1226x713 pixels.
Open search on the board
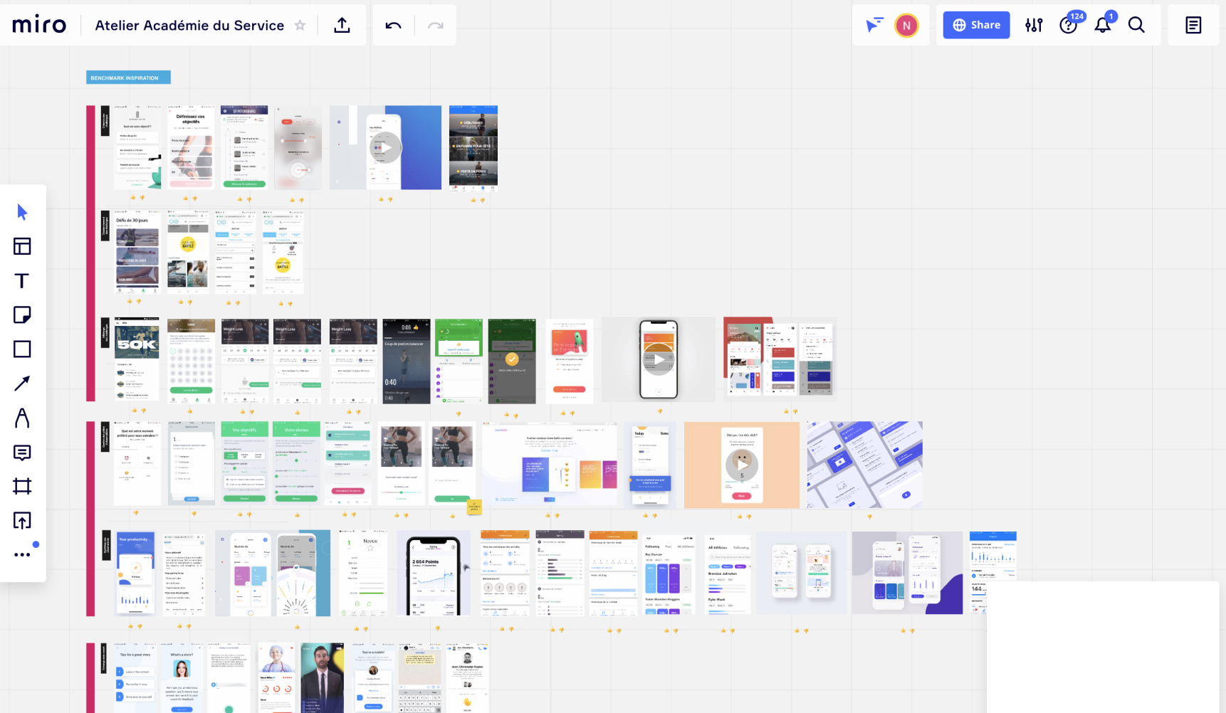tap(1136, 26)
